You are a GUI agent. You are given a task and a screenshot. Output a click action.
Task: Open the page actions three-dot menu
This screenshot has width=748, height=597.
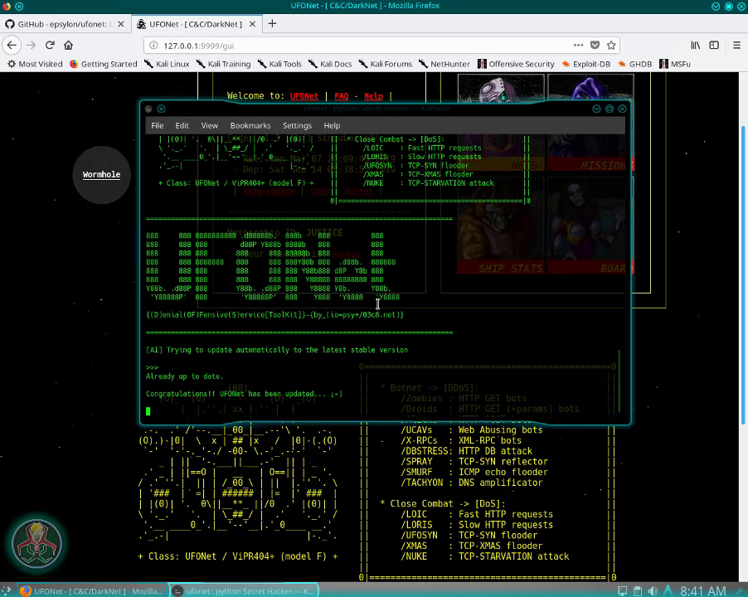(x=578, y=46)
